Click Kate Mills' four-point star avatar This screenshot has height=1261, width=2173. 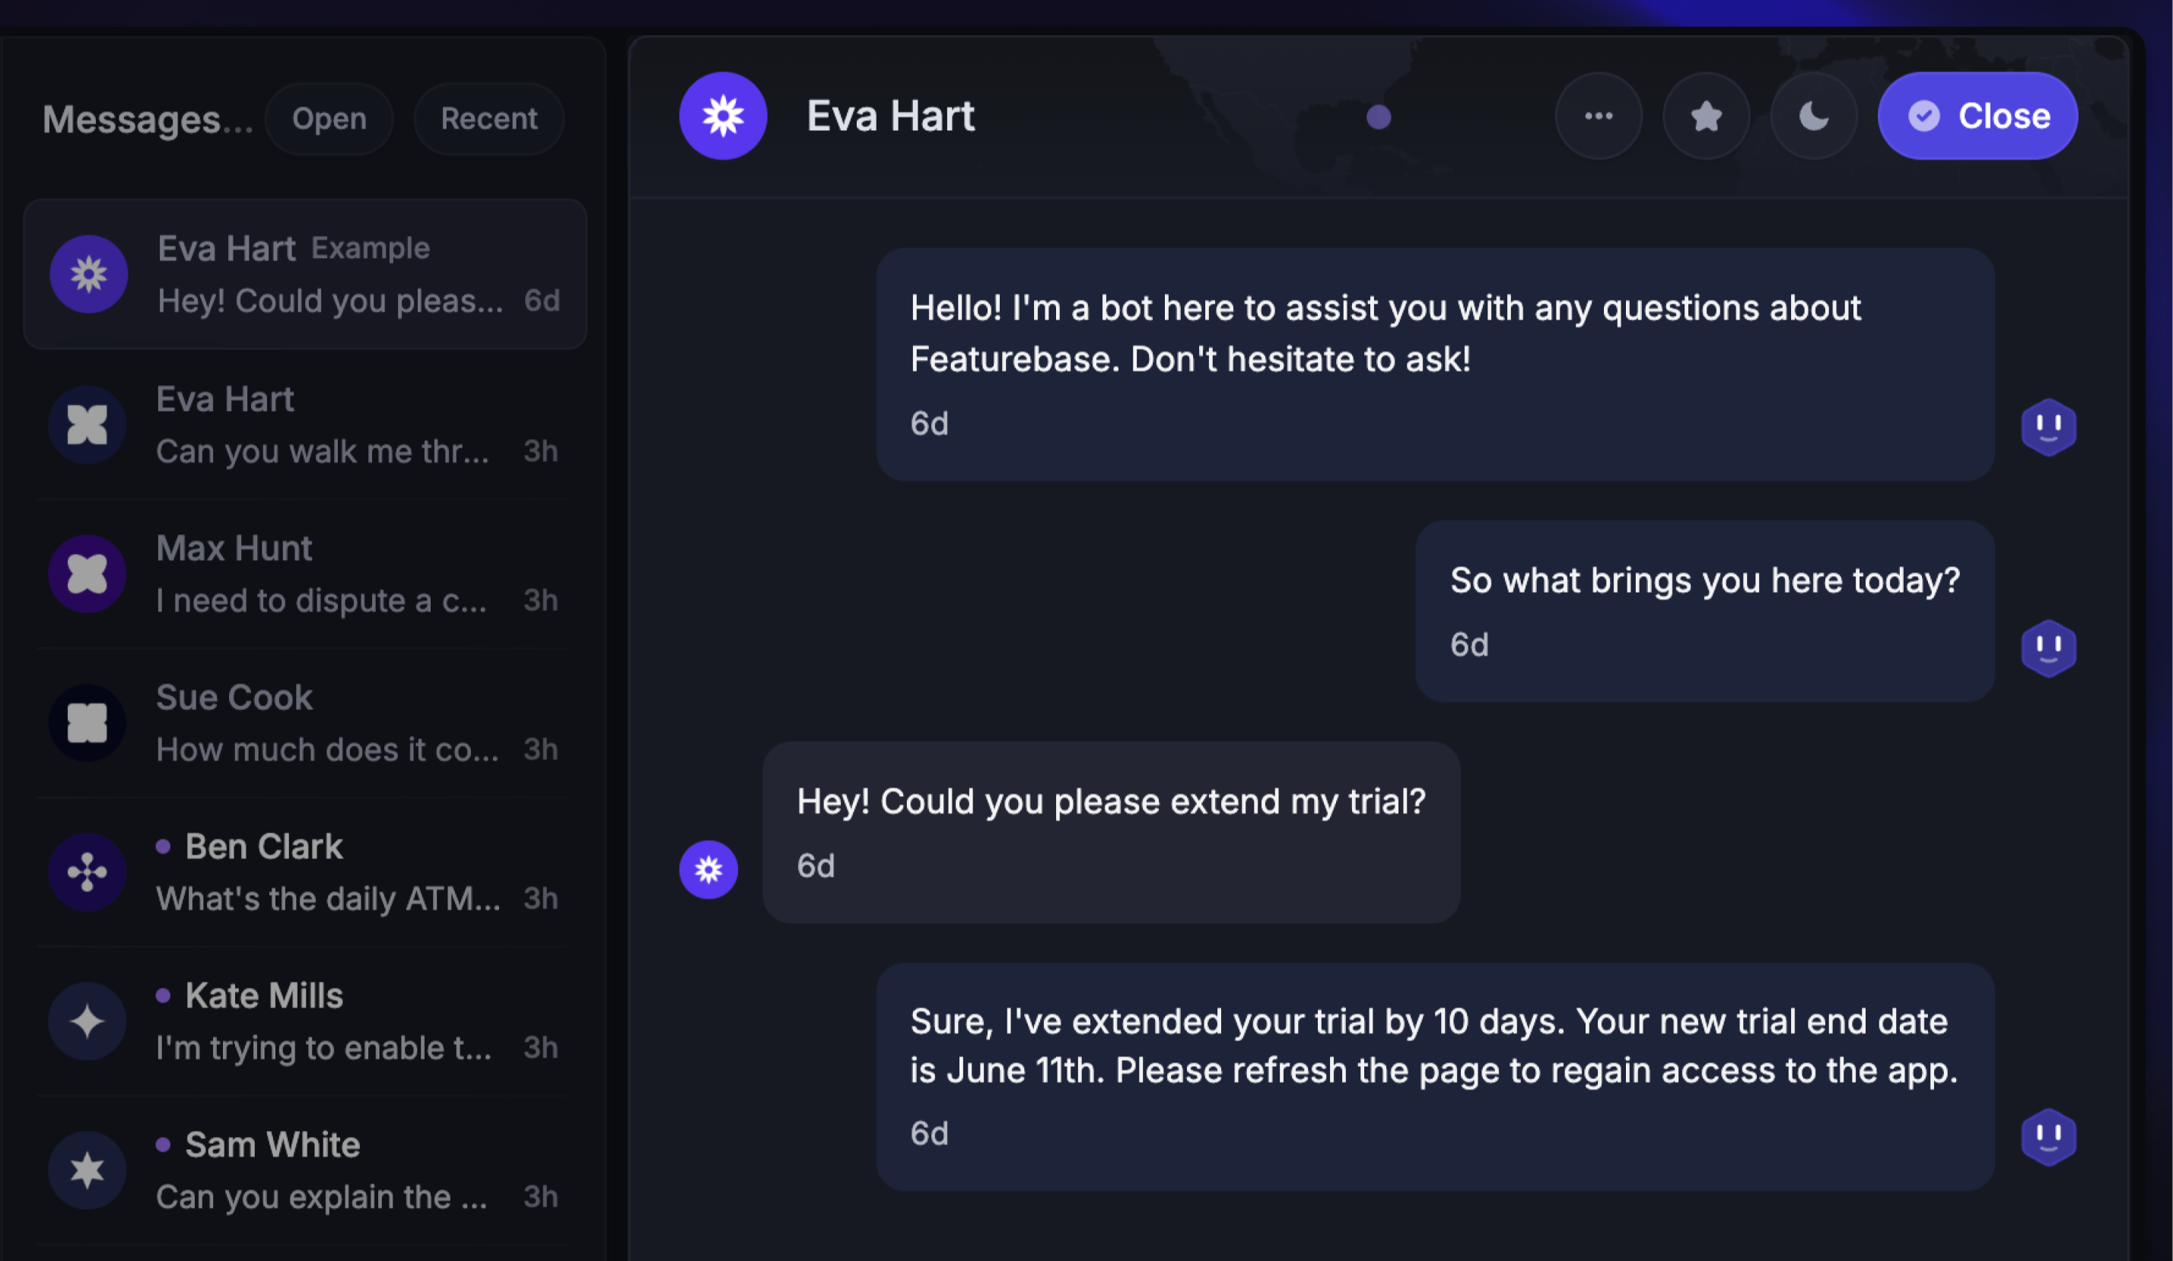tap(87, 1022)
